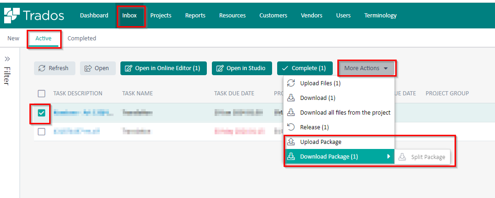Check the second task row checkbox
495x198 pixels.
click(41, 132)
